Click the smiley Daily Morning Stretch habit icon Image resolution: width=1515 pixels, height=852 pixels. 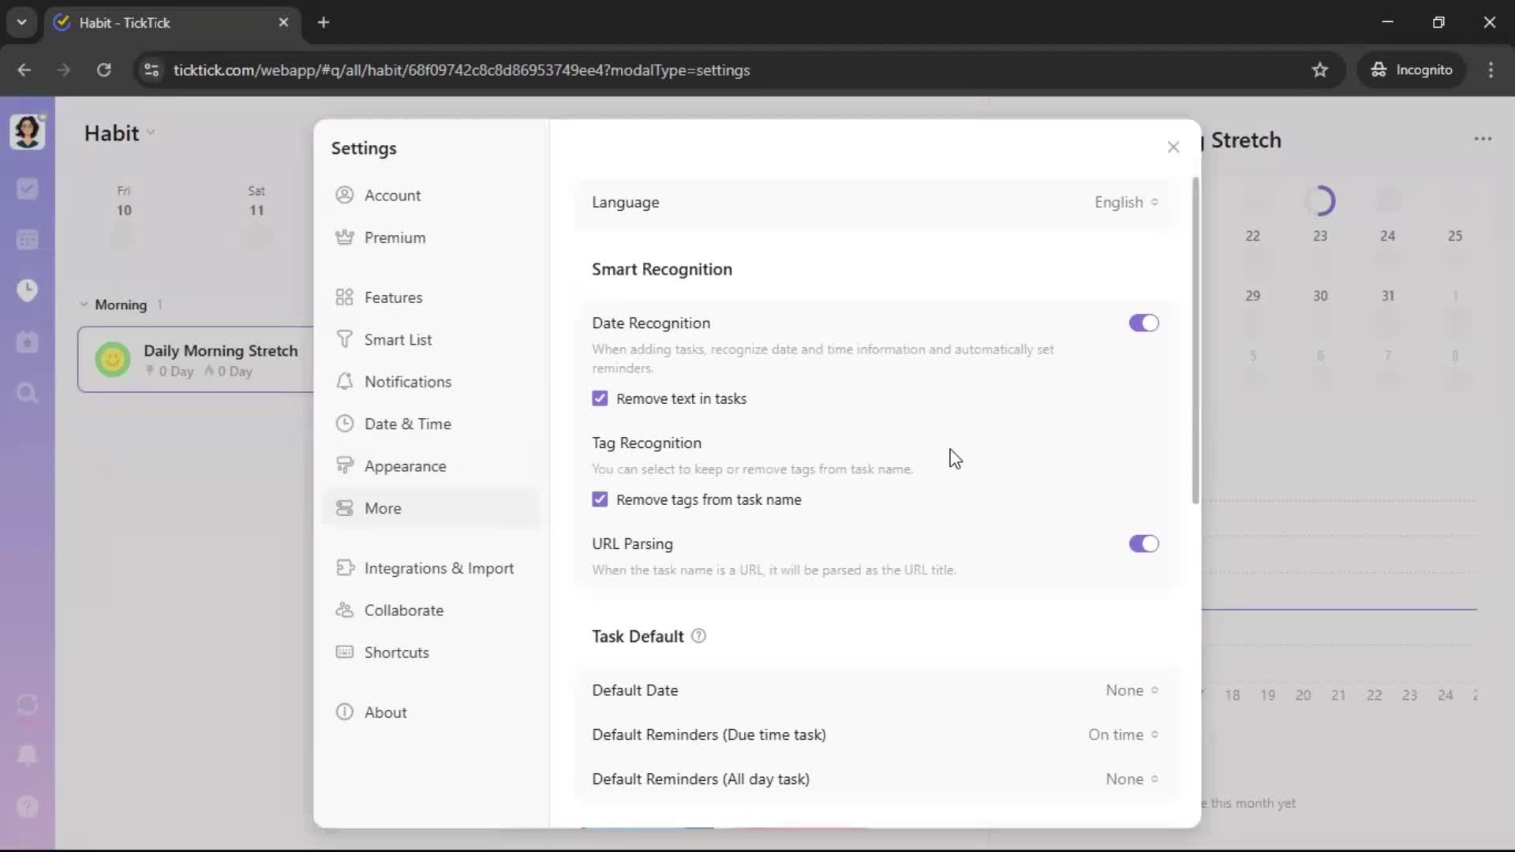[x=113, y=360]
